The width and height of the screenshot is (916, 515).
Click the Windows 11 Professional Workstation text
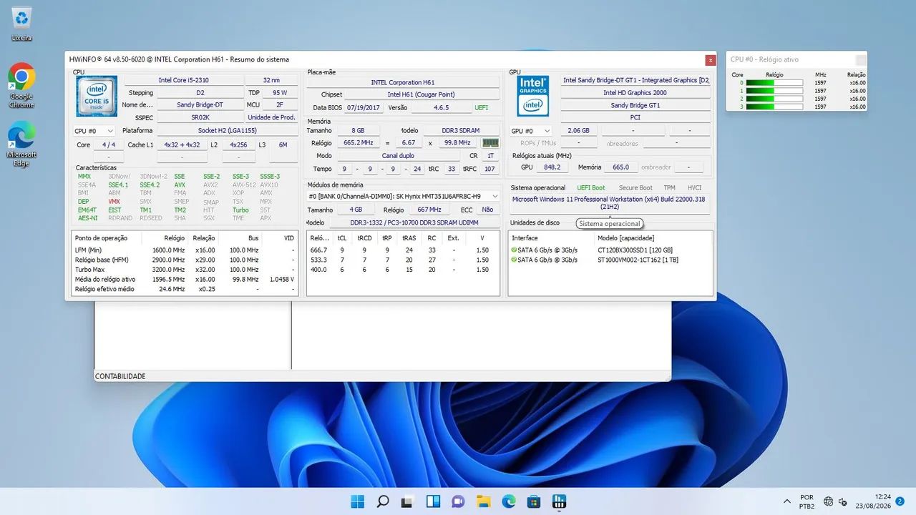609,203
